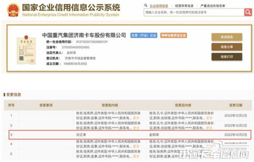The image size is (254, 162).
Task: Select the 经营异常名录 search tab
Action: click(x=184, y=6)
